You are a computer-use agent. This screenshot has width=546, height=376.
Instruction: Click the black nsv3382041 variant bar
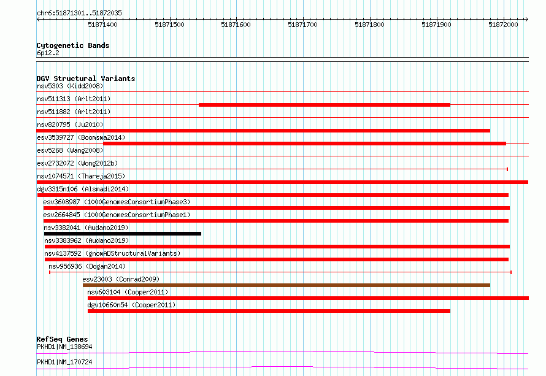pos(123,234)
